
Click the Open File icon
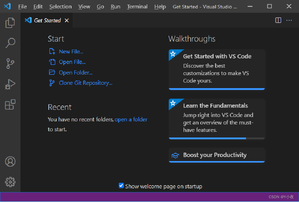[52, 62]
